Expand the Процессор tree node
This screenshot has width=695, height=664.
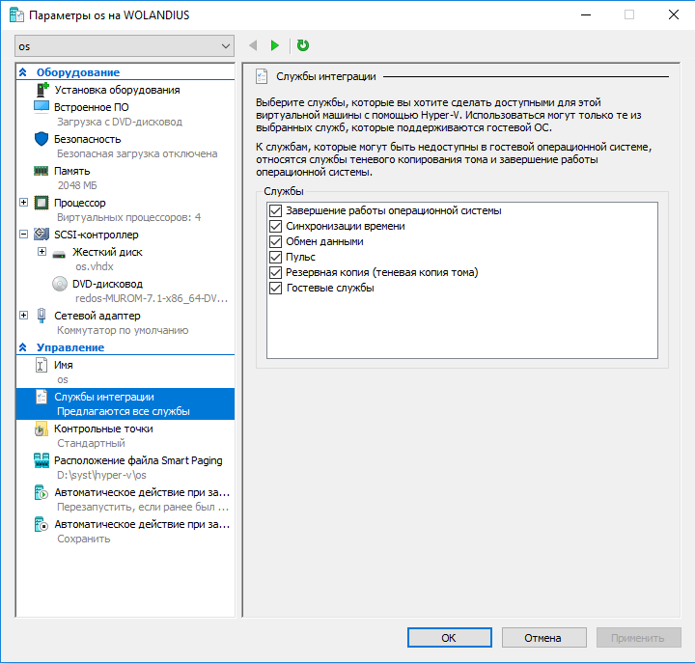coord(23,203)
